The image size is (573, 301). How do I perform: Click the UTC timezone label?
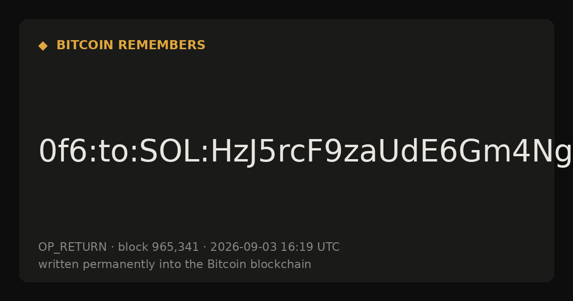click(x=328, y=247)
